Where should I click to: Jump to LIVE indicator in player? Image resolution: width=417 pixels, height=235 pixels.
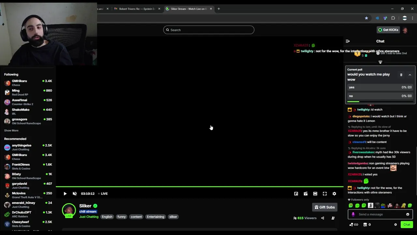pyautogui.click(x=103, y=194)
